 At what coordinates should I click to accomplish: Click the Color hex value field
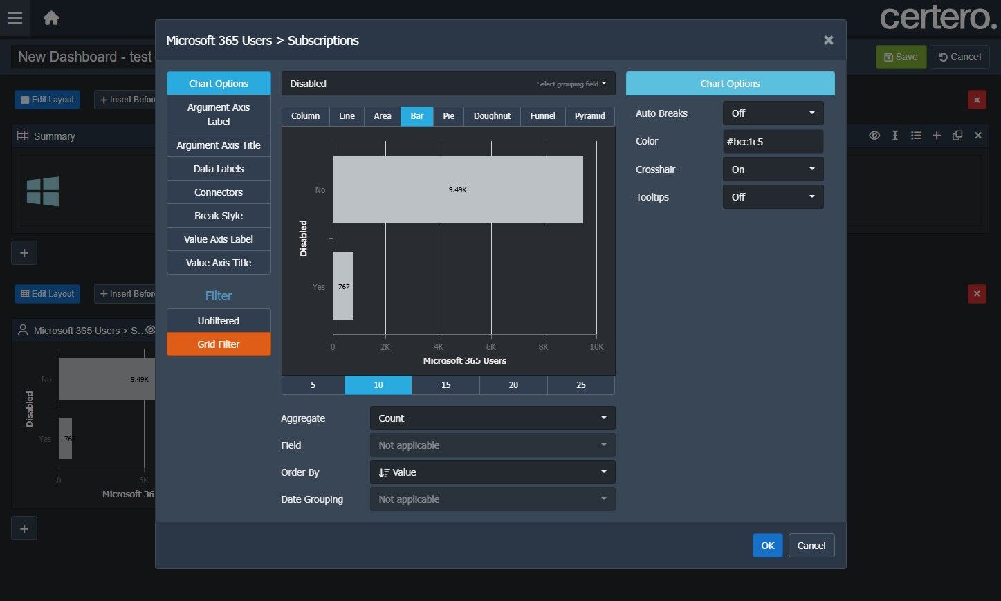pyautogui.click(x=772, y=142)
